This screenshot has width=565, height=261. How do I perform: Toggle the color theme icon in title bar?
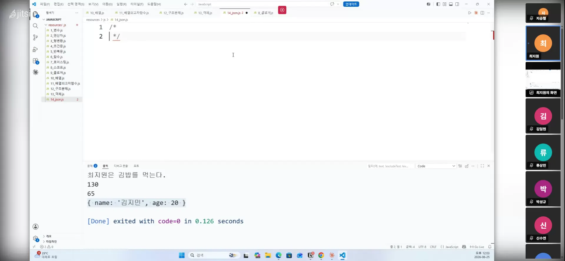pos(428,4)
